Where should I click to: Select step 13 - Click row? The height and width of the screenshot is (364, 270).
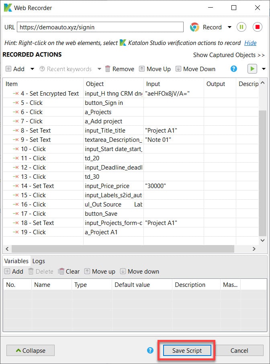pyautogui.click(x=131, y=177)
